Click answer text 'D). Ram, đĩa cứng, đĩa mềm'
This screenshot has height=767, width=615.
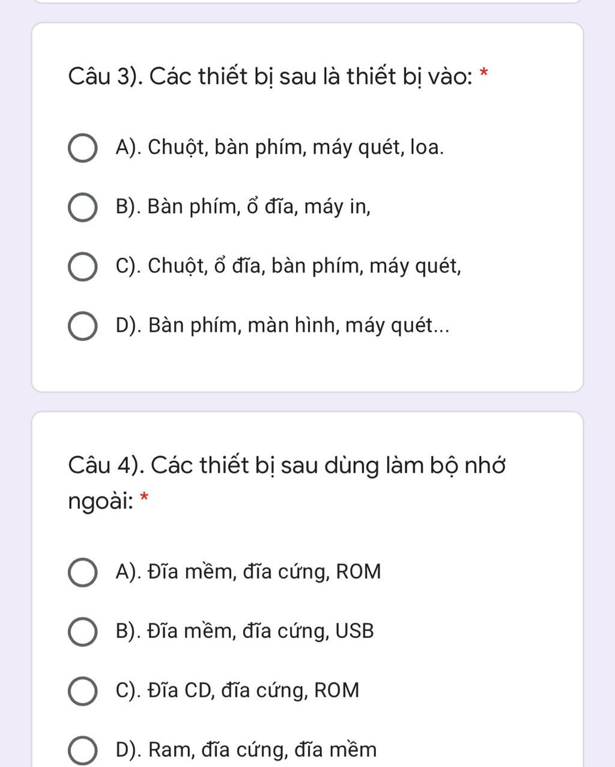click(x=246, y=750)
